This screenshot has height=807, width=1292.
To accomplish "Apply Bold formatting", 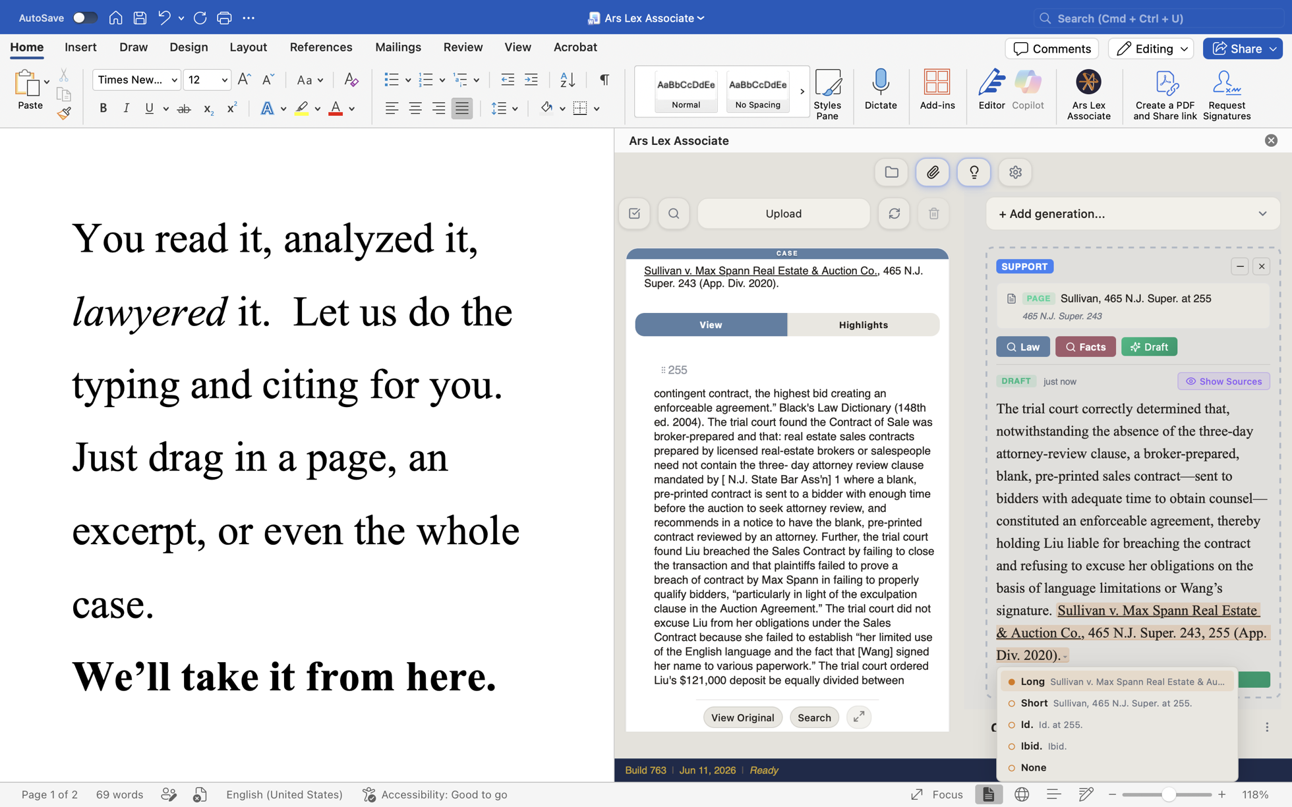I will coord(103,109).
